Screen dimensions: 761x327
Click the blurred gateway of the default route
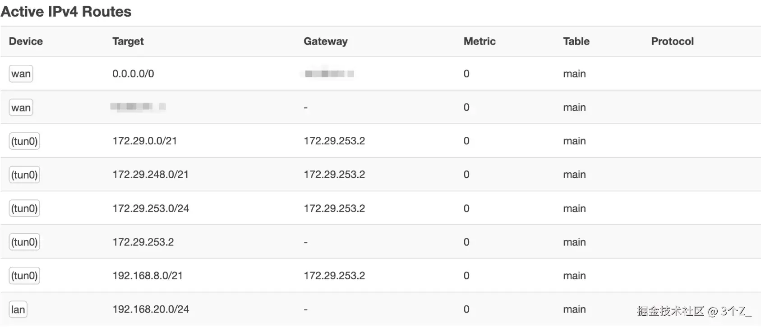[329, 74]
